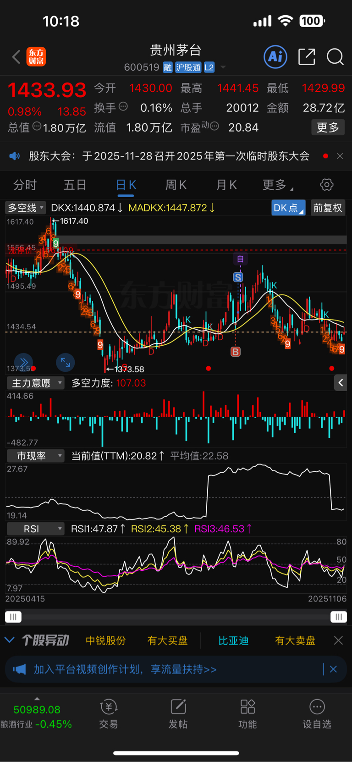Tap the info icon beside 市盈
This screenshot has height=762, width=352.
click(x=214, y=126)
